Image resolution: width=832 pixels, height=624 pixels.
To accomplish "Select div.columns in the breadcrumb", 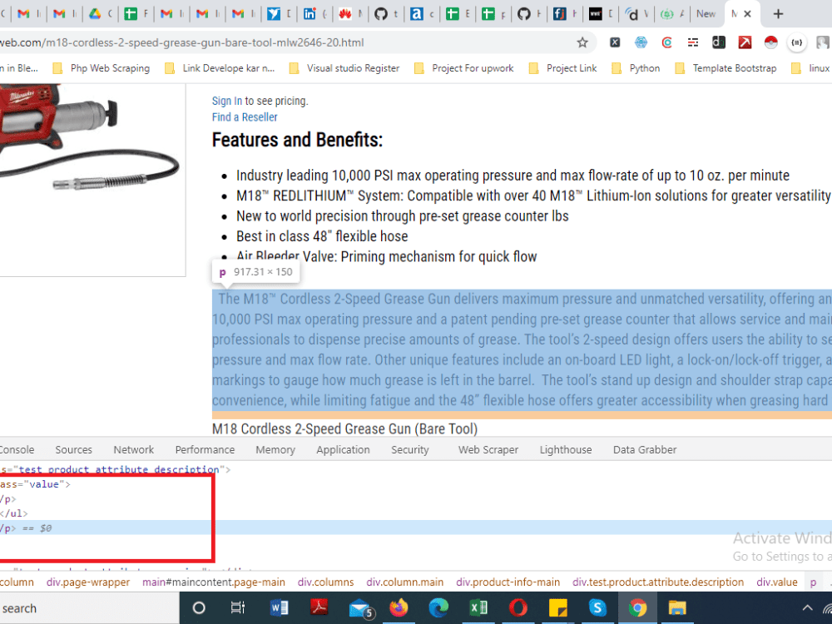I will tap(326, 582).
